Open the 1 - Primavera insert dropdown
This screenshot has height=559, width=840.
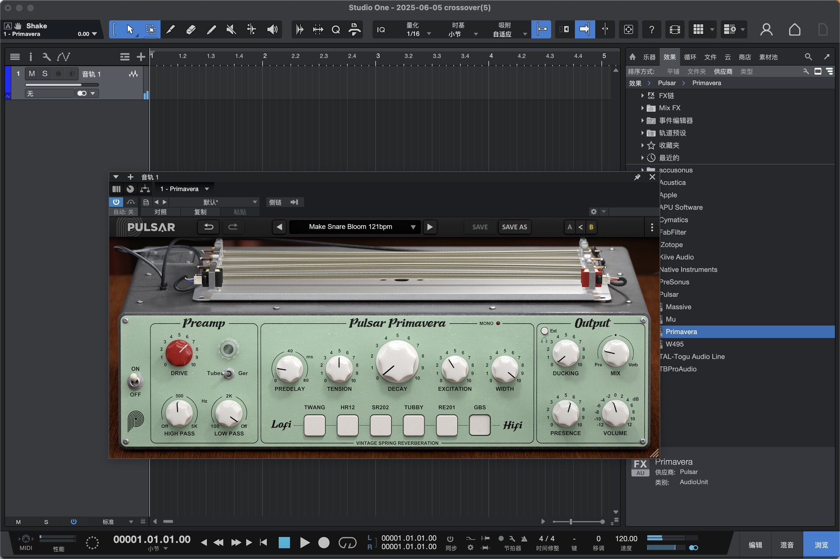185,189
